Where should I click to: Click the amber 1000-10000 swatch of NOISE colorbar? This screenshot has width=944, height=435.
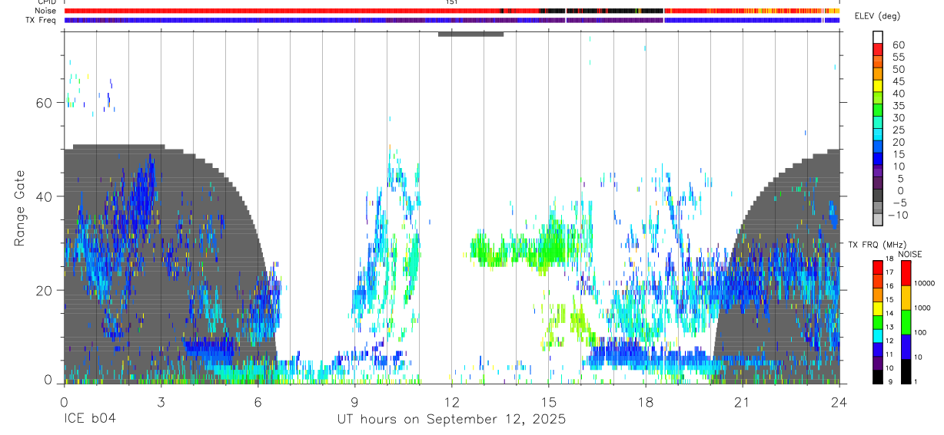[906, 298]
